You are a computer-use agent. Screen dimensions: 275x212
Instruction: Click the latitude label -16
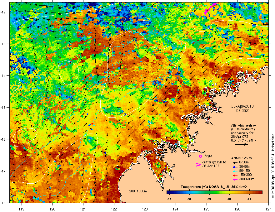[x=3, y=139]
